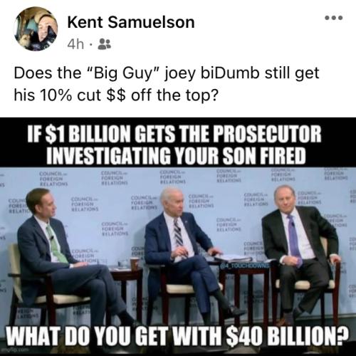Open the round profile picture avatar

pos(36,29)
